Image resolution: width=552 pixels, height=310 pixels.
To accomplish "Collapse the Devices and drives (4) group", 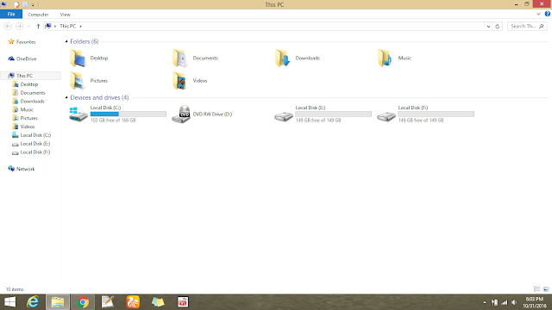I will pyautogui.click(x=66, y=97).
